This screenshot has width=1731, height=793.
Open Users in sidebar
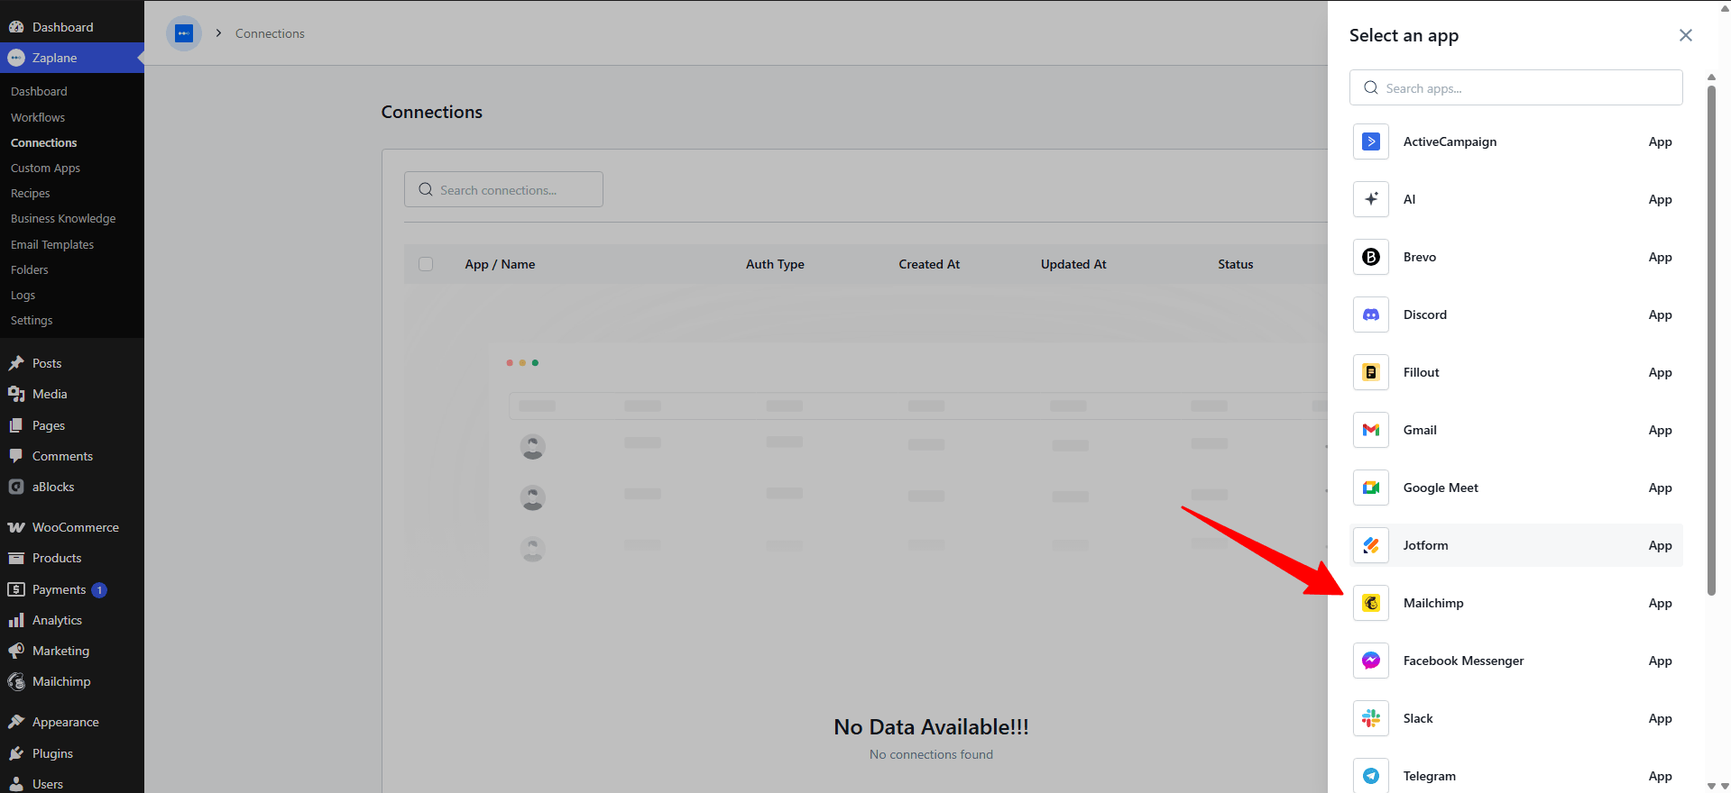point(48,784)
